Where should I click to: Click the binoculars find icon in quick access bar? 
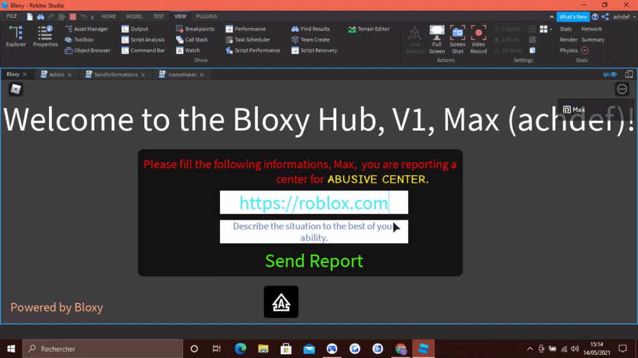[40, 17]
